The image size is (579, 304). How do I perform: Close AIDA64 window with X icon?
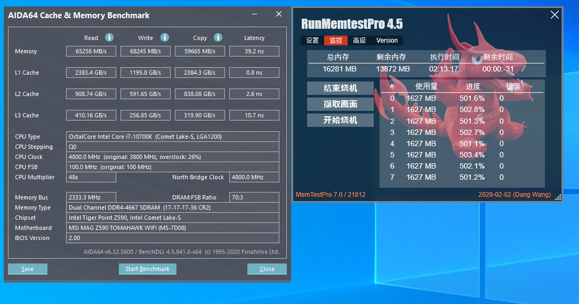click(x=279, y=14)
